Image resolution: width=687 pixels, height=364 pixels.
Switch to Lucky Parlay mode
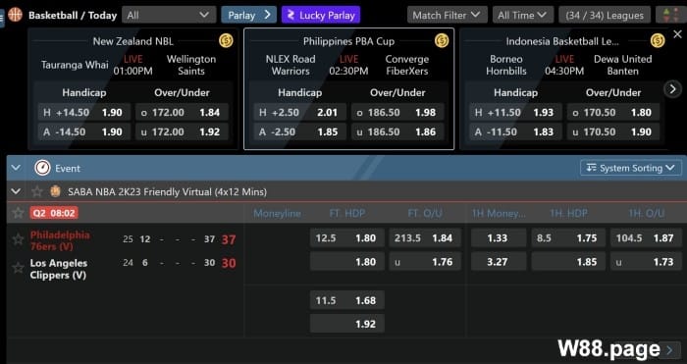click(x=321, y=15)
